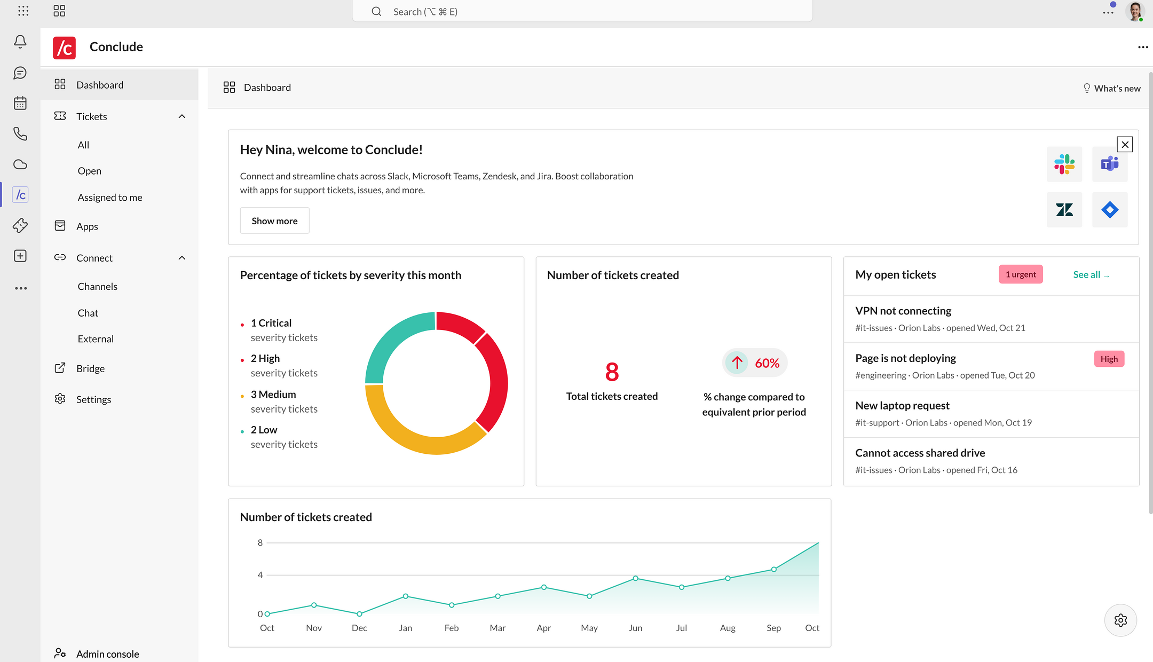Click the search field
The width and height of the screenshot is (1153, 662).
point(582,11)
